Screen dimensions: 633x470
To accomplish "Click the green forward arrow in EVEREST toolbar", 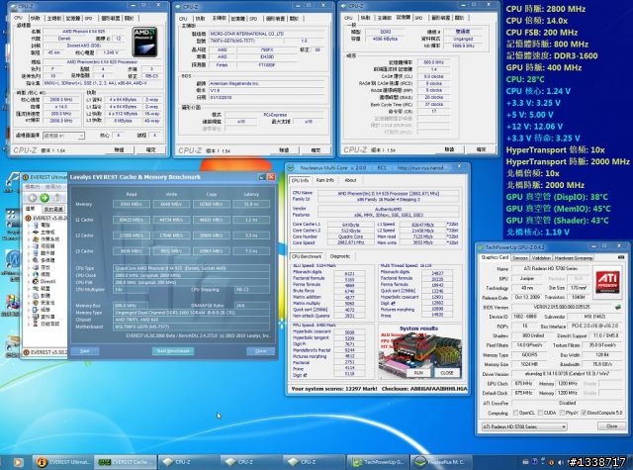I will pyautogui.click(x=45, y=198).
